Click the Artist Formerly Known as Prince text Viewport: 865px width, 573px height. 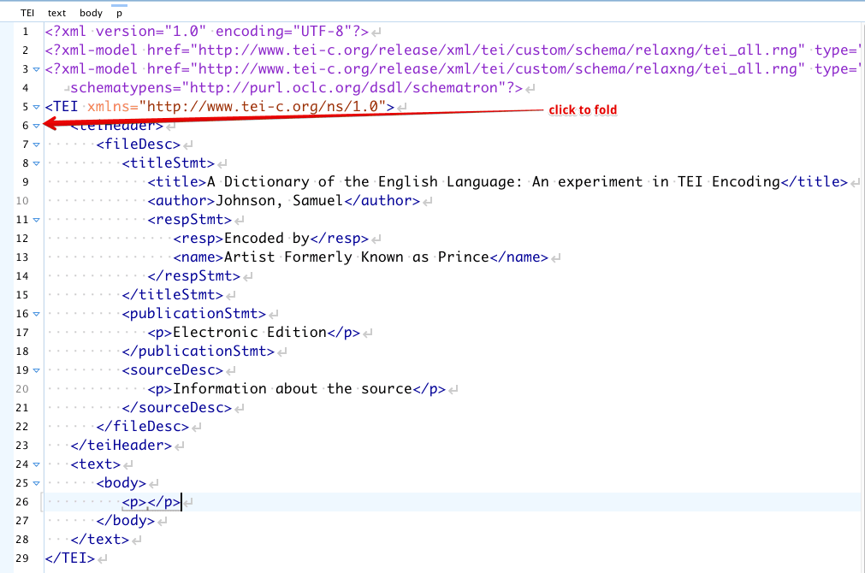click(356, 257)
